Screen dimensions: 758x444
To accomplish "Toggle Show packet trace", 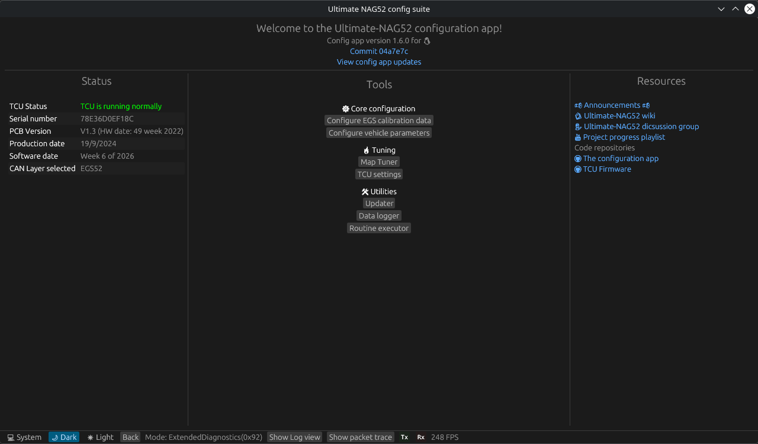I will 360,437.
